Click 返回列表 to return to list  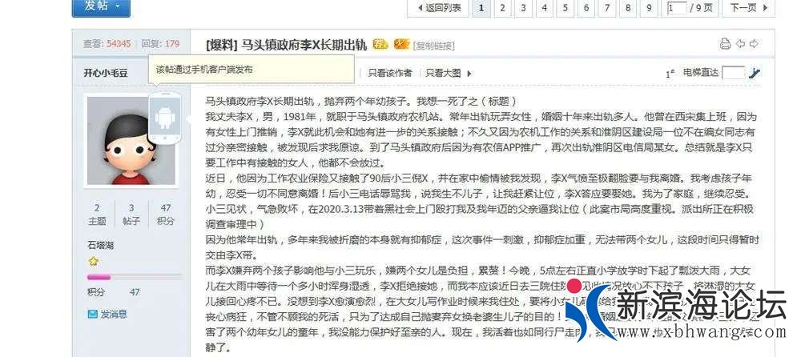pos(438,8)
